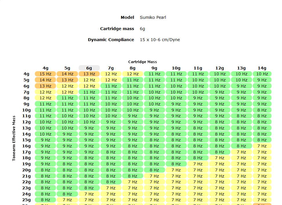Select 8 Hz at tonearm 18g, cartridge 6g
The height and width of the screenshot is (205, 282).
pos(89,158)
